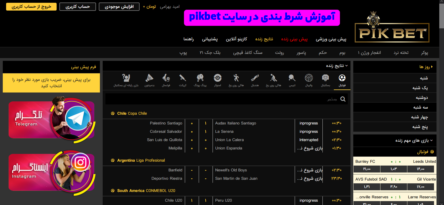This screenshot has height=205, width=444.
Task: Click AVS Futebol SAD odds ۱,۳۱
Action: pos(367,187)
